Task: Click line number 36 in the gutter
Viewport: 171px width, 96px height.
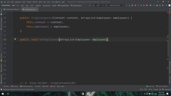Action: 5,53
